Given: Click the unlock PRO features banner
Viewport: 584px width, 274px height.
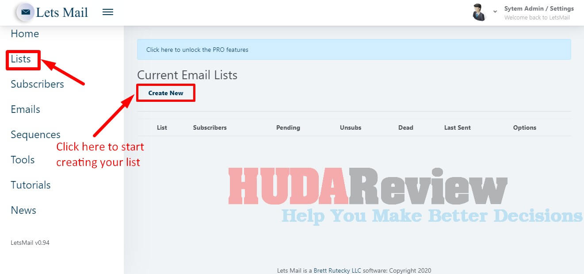Looking at the screenshot, I should click(354, 50).
